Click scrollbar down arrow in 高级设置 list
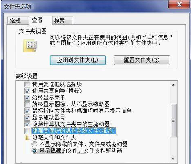The height and width of the screenshot is (164, 191). click(x=173, y=158)
